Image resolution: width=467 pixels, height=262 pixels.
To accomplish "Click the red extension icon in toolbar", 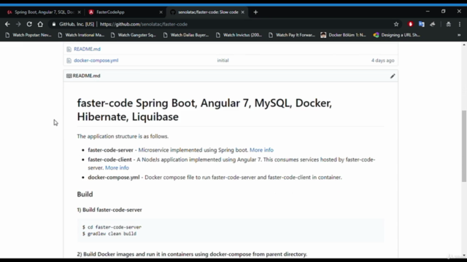I will click(x=410, y=24).
